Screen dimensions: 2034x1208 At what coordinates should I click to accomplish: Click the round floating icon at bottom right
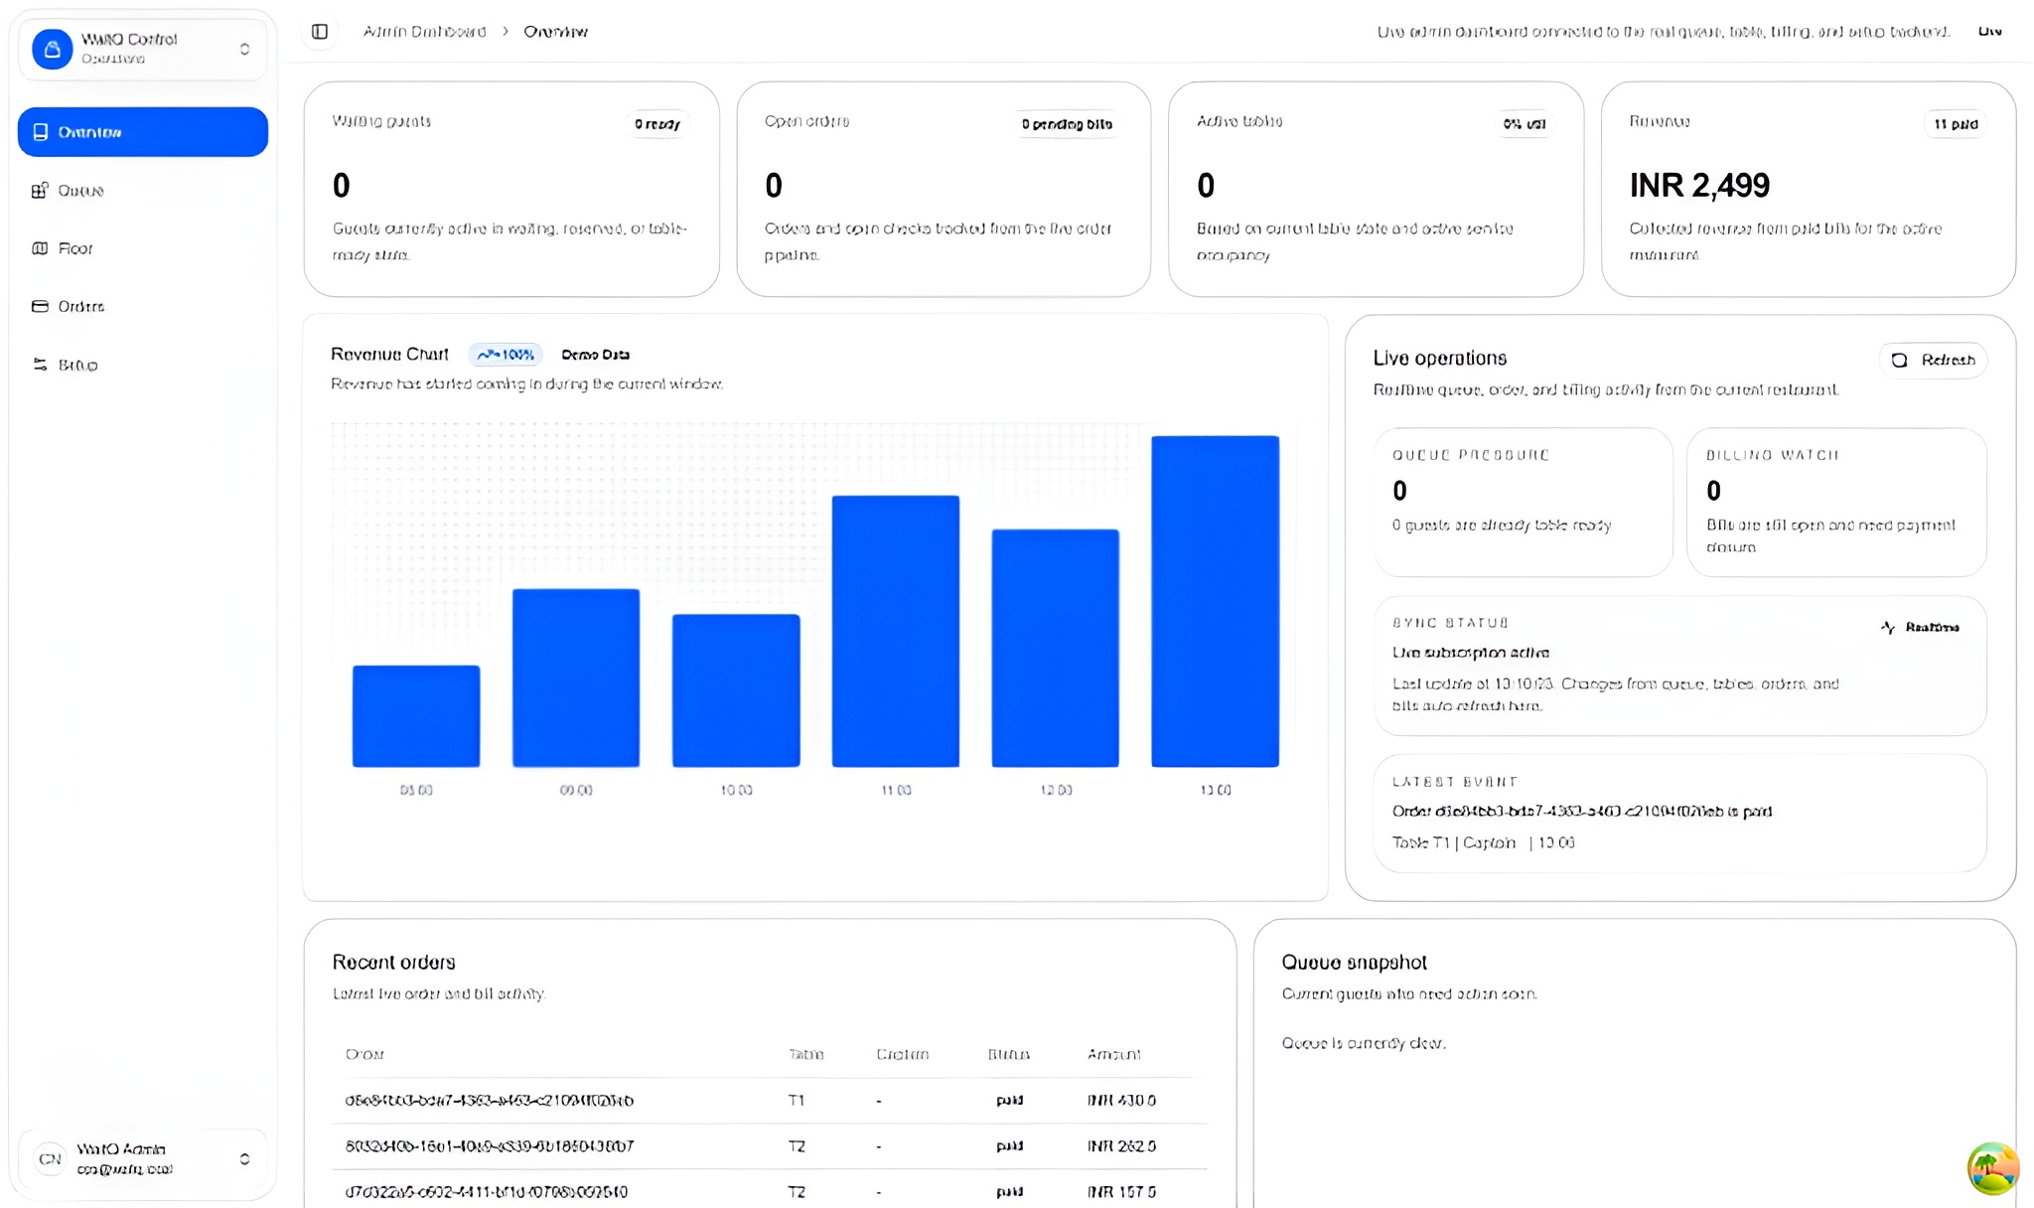tap(1993, 1169)
